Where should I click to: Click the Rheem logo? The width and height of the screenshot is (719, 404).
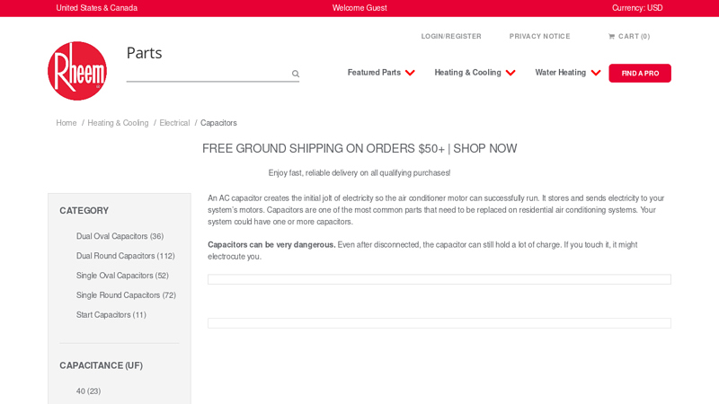pos(77,71)
